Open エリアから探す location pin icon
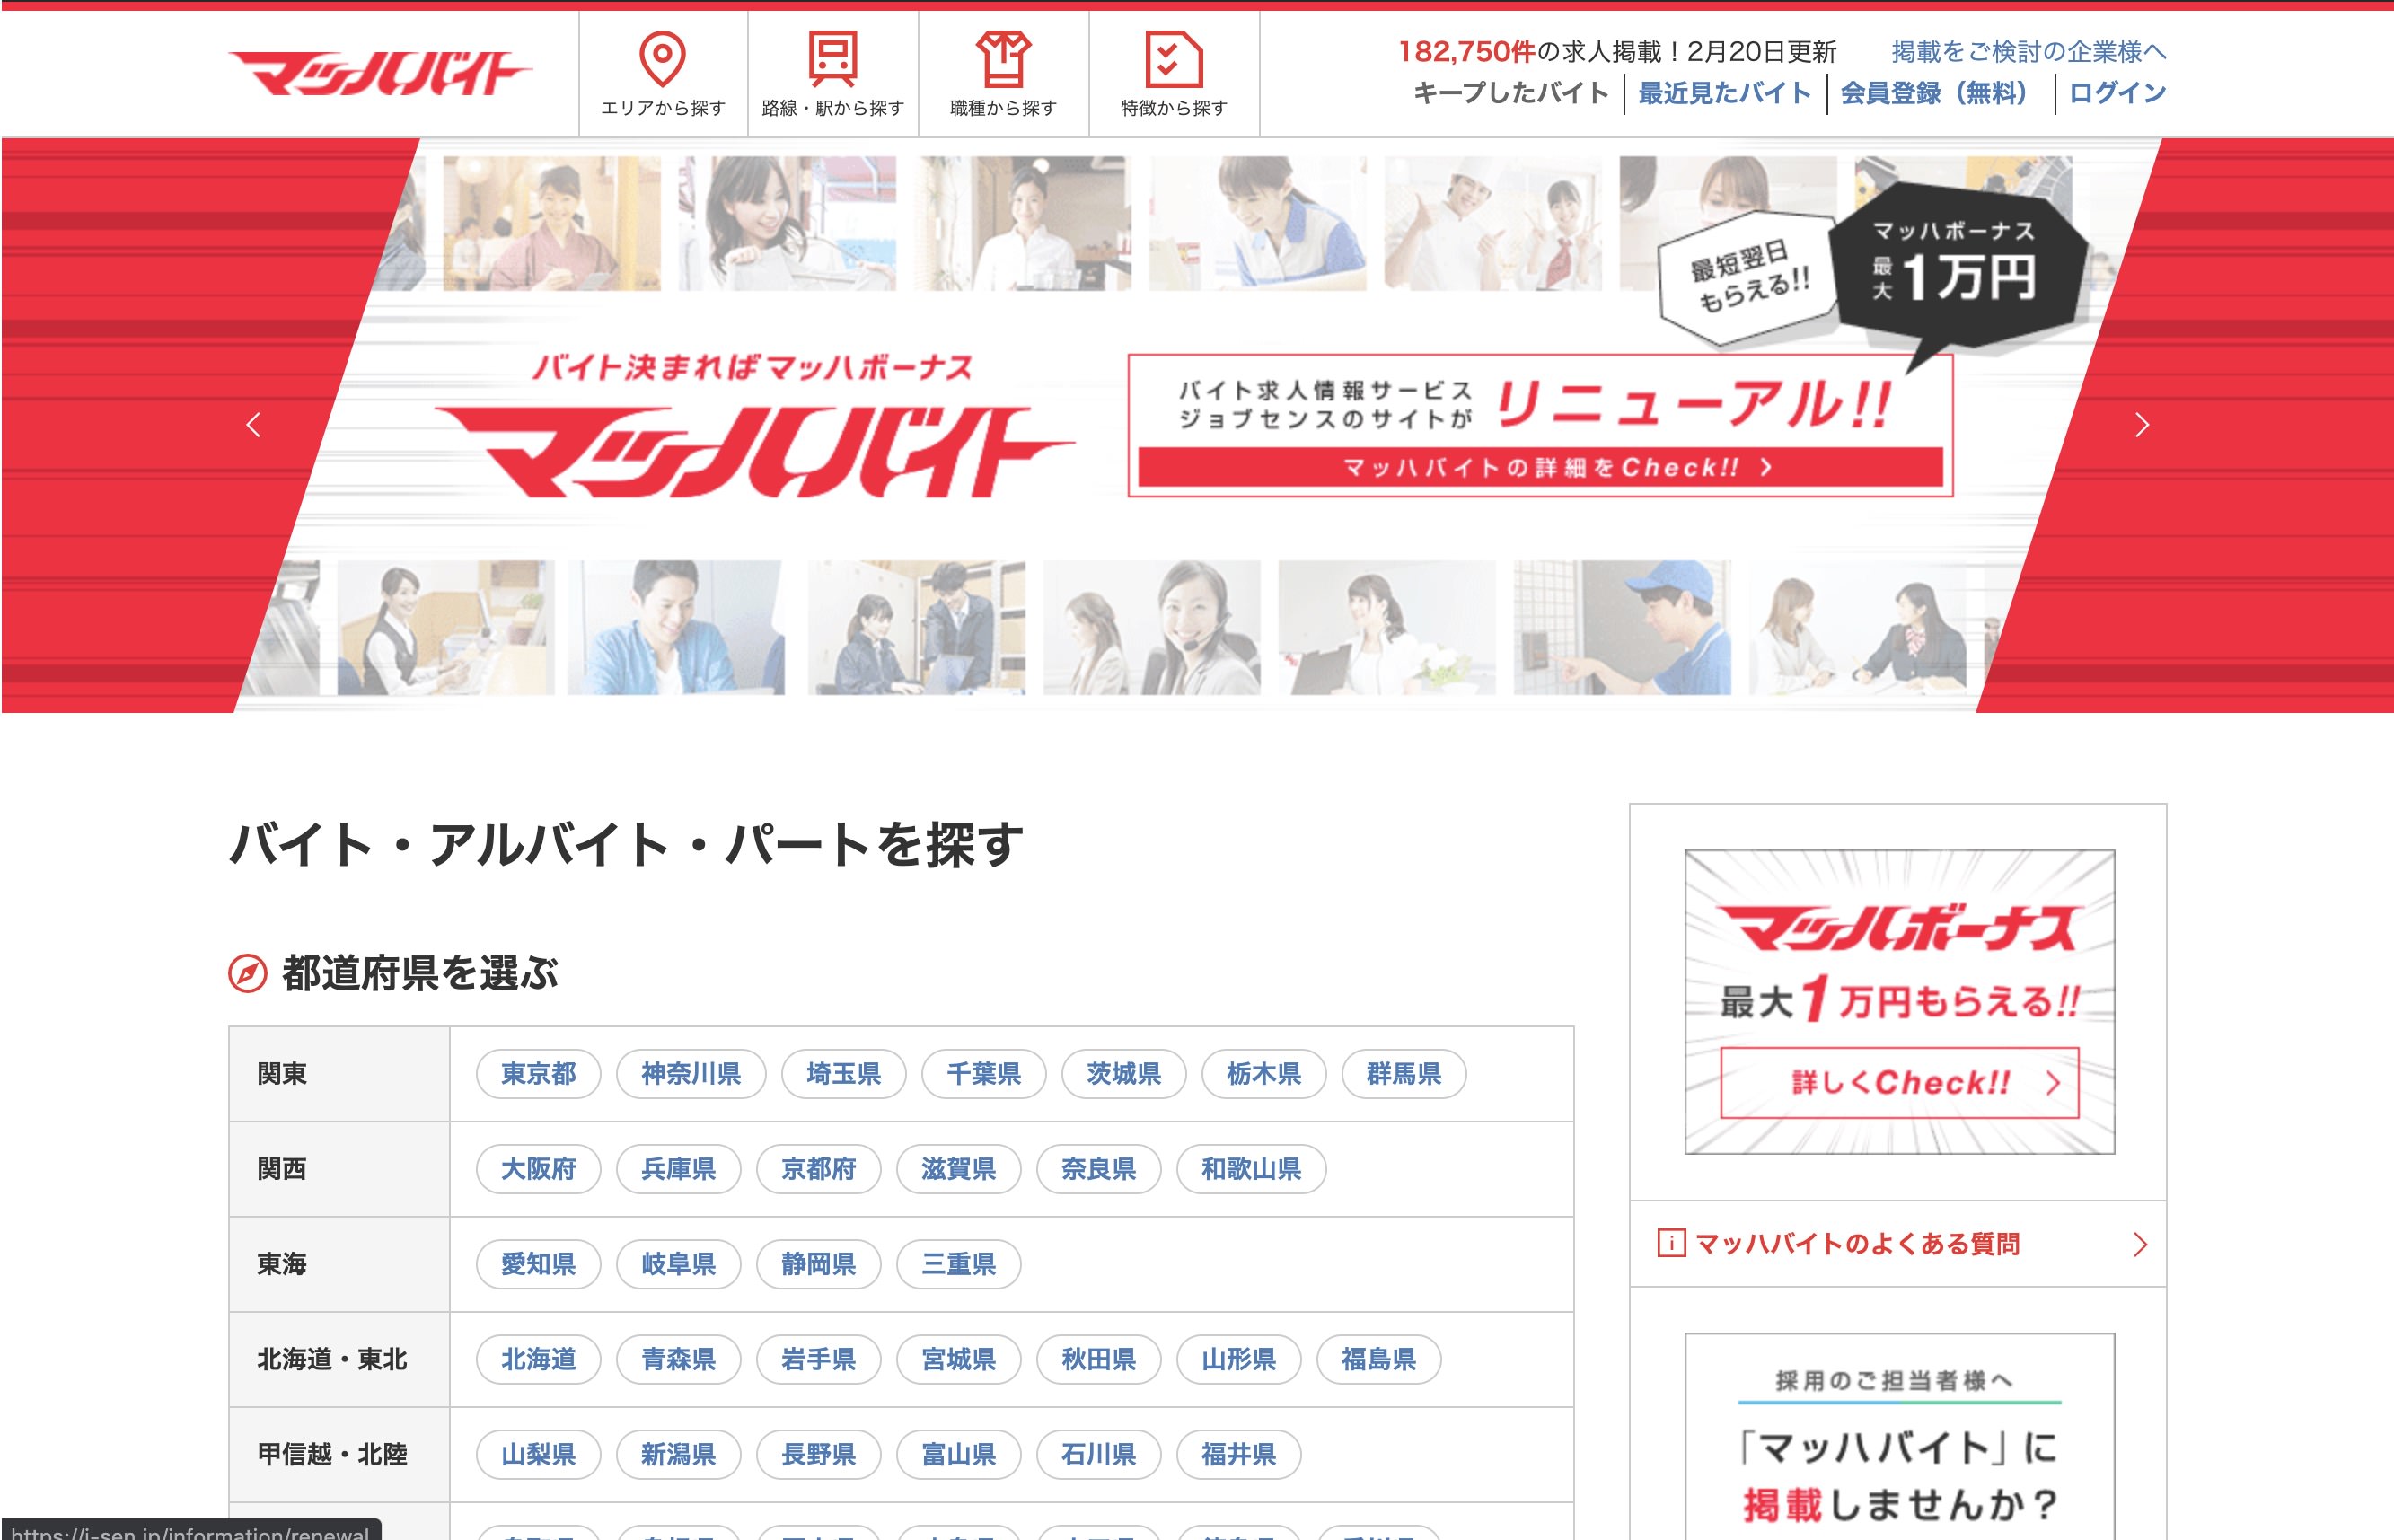 click(x=662, y=59)
